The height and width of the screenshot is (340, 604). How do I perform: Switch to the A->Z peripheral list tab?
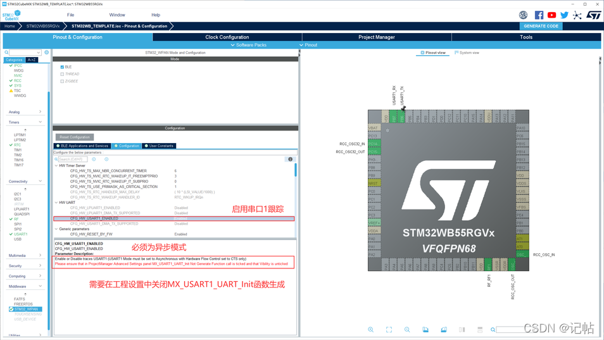tap(32, 60)
